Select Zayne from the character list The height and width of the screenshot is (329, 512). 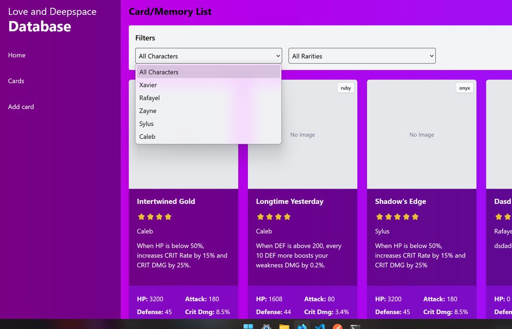click(x=208, y=111)
